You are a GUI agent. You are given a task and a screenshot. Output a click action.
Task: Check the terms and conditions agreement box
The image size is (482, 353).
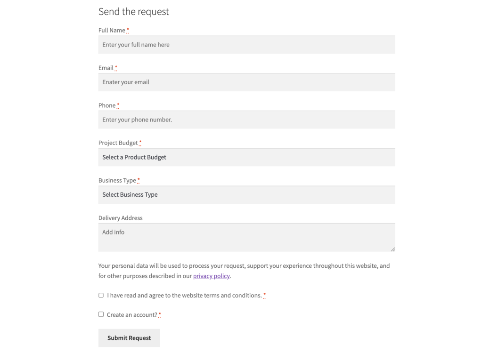101,295
